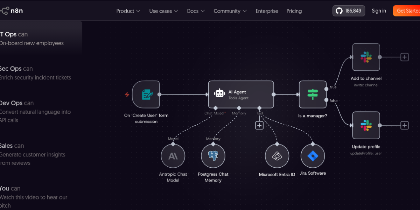Click plus button under Tool connector
This screenshot has width=420, height=210.
[x=259, y=125]
